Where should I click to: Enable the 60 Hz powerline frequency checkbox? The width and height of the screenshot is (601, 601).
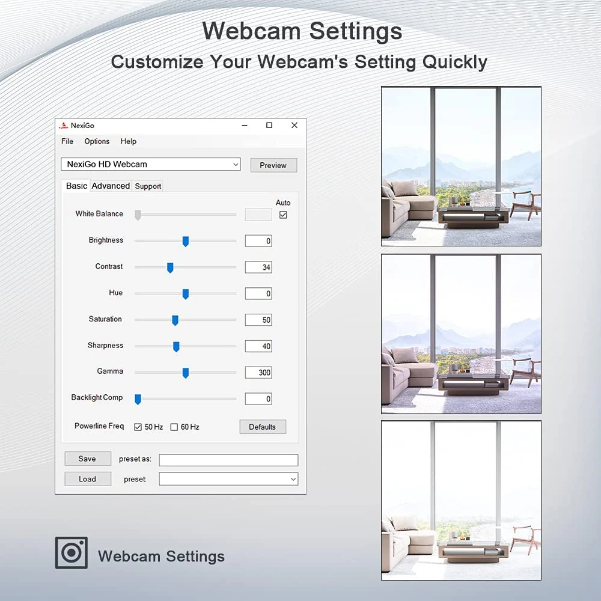[174, 427]
